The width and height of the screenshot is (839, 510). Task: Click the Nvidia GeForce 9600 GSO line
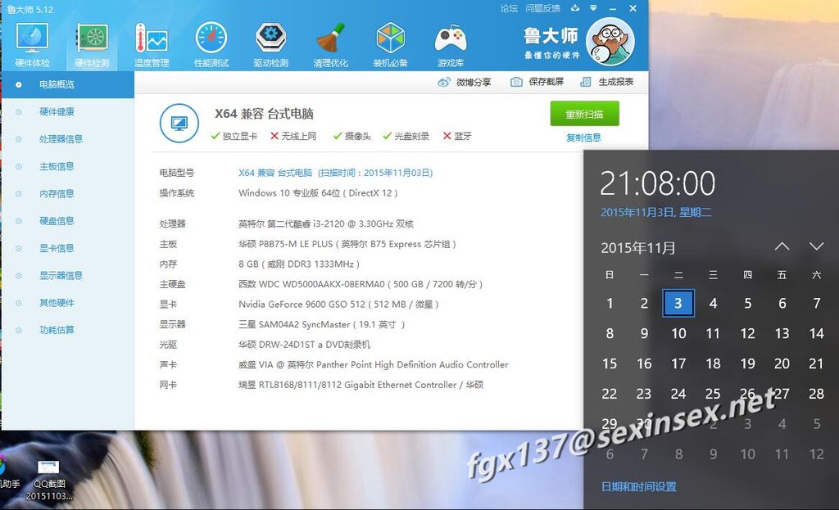[338, 305]
